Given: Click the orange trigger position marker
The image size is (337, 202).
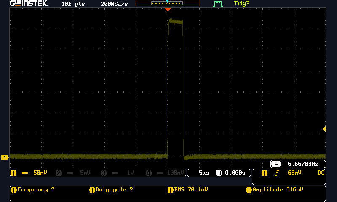Looking at the screenshot, I should [168, 9].
